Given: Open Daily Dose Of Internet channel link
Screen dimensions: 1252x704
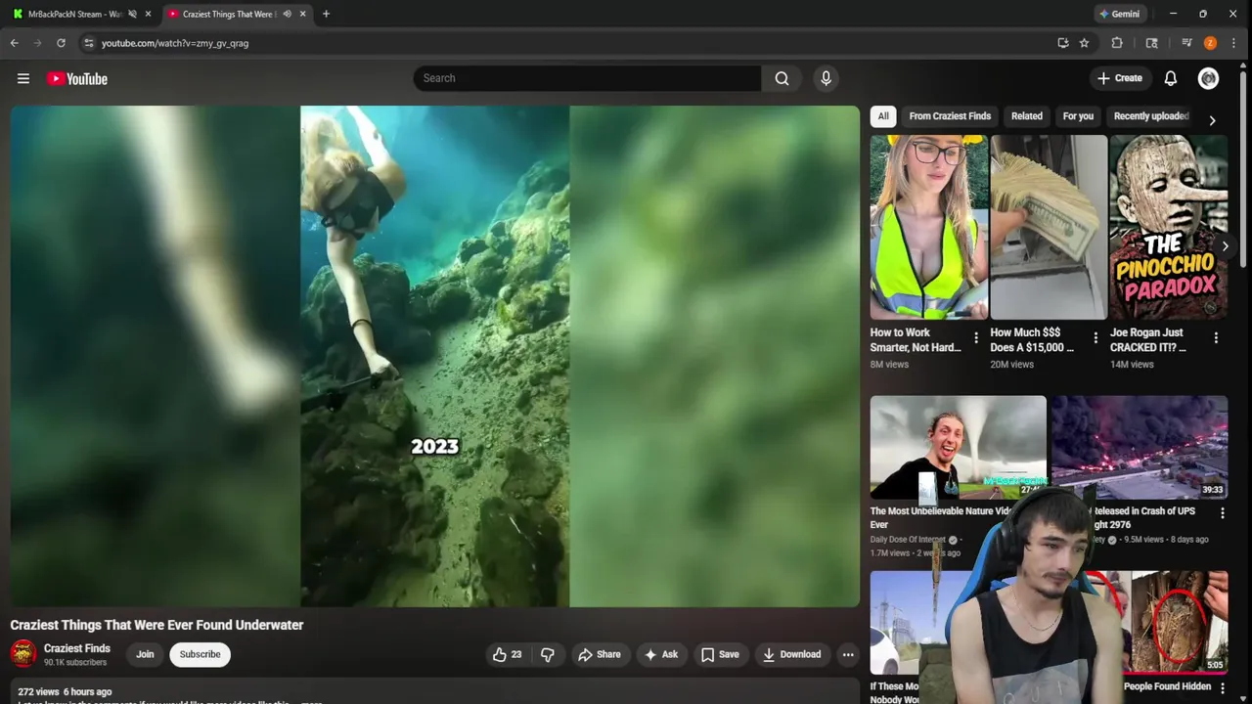Looking at the screenshot, I should coord(909,539).
